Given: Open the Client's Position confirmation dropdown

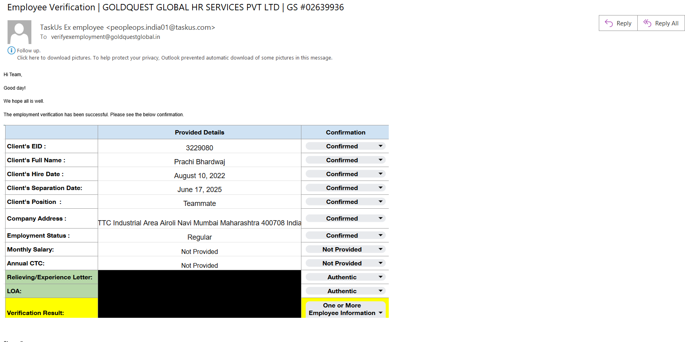Looking at the screenshot, I should (x=345, y=202).
